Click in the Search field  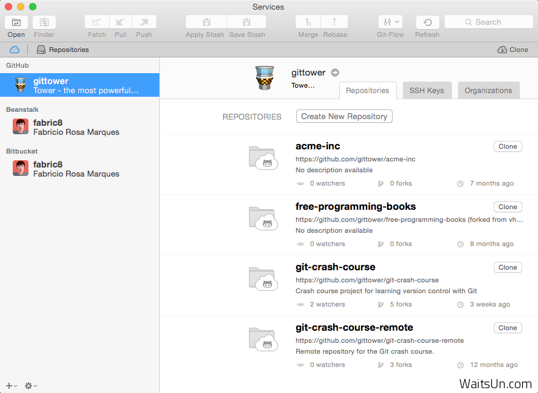(488, 22)
